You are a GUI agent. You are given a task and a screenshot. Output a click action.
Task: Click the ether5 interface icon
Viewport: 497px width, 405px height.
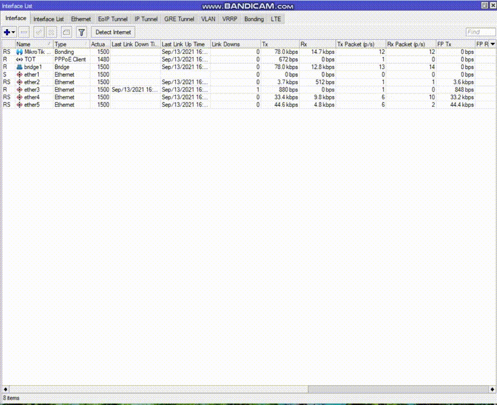tap(19, 105)
